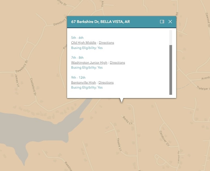Open the Bentonville High link

(83, 82)
